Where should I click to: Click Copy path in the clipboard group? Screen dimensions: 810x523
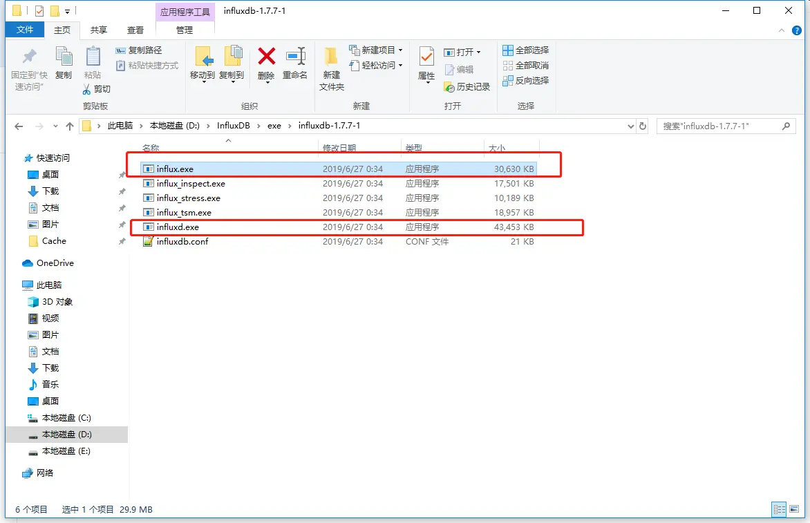coord(139,50)
